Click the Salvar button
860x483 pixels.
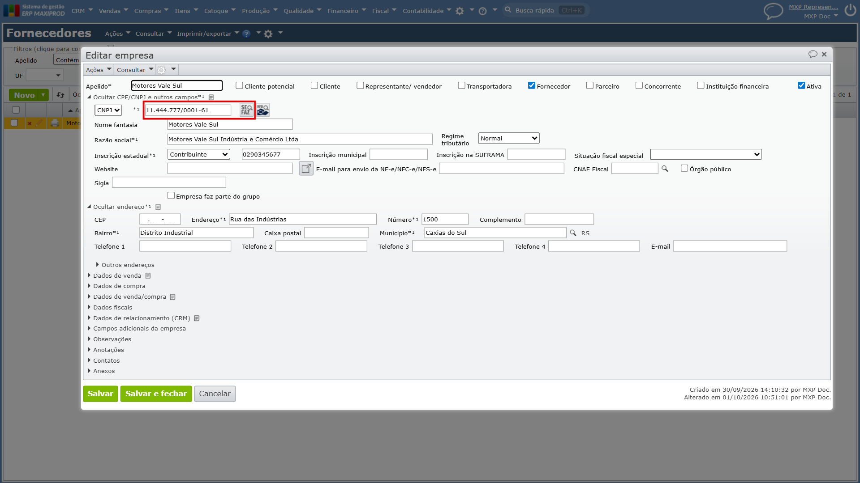click(x=100, y=394)
